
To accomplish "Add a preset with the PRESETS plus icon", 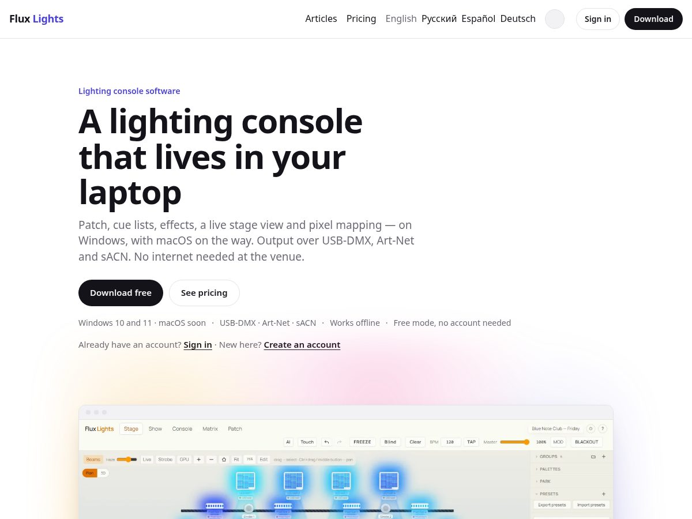I will (x=604, y=494).
